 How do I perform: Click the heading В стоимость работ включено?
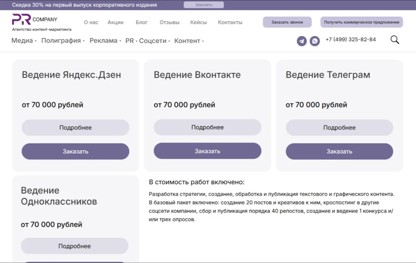(x=197, y=182)
